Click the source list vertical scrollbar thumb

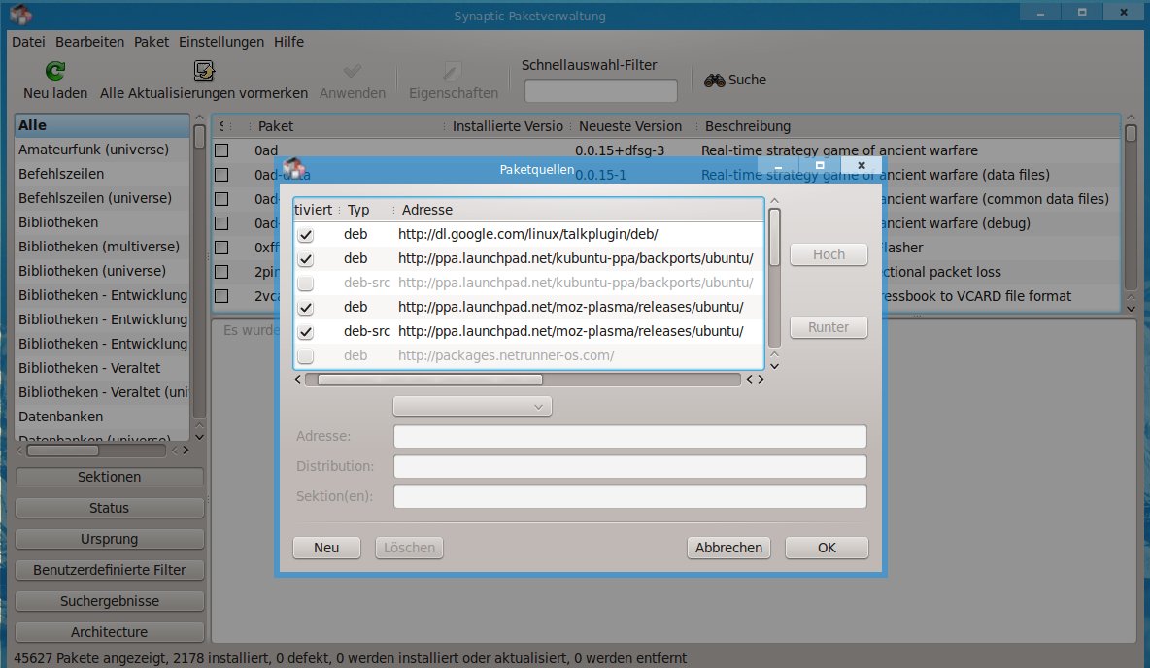point(774,238)
